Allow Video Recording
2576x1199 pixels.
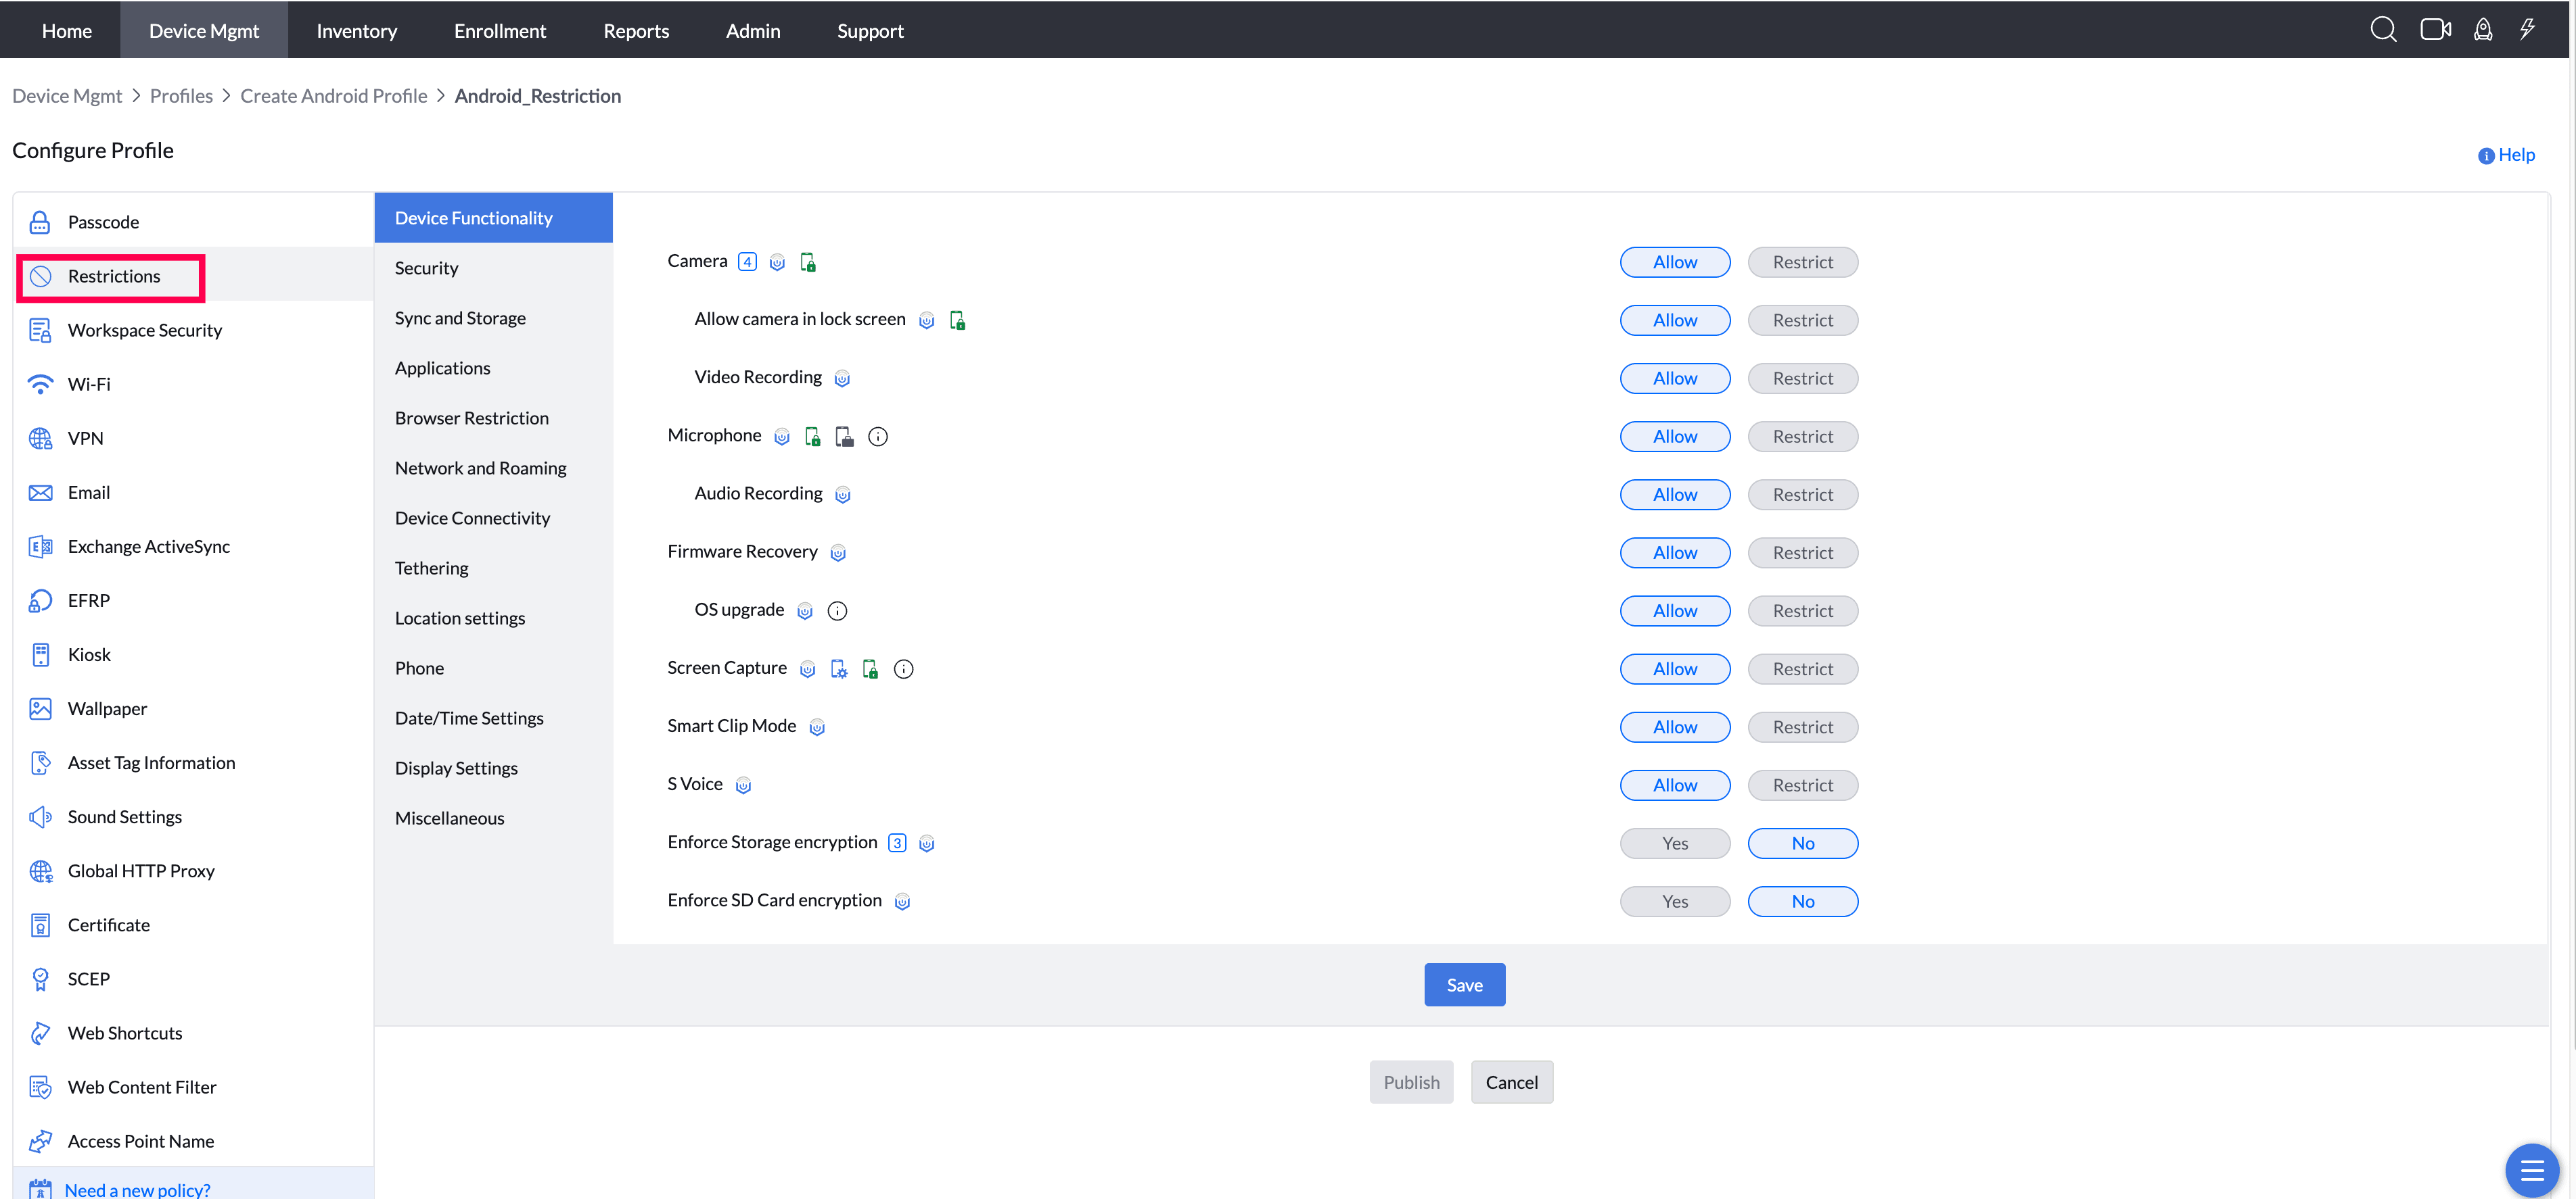[1675, 378]
